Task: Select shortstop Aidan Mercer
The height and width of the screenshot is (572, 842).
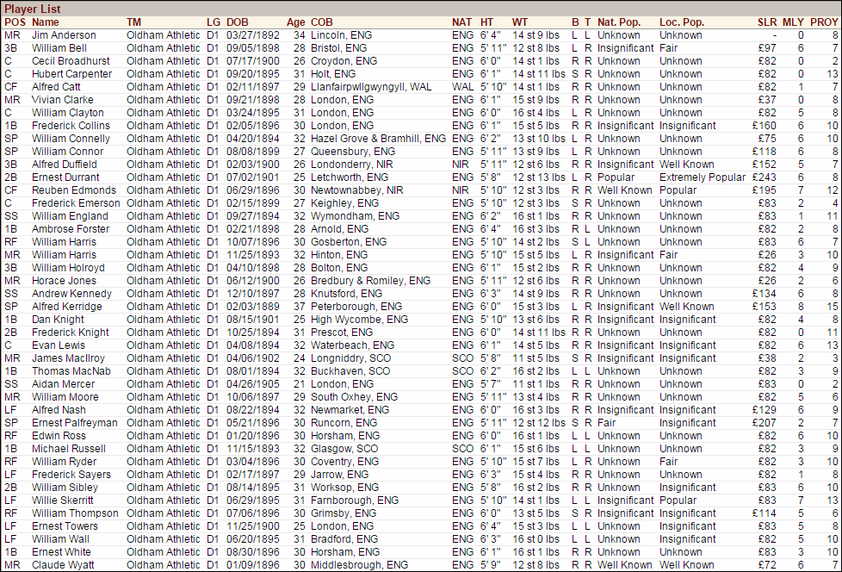Action: (x=64, y=384)
